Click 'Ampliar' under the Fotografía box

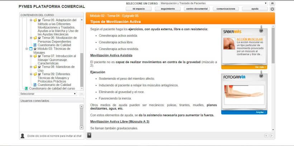(261, 112)
